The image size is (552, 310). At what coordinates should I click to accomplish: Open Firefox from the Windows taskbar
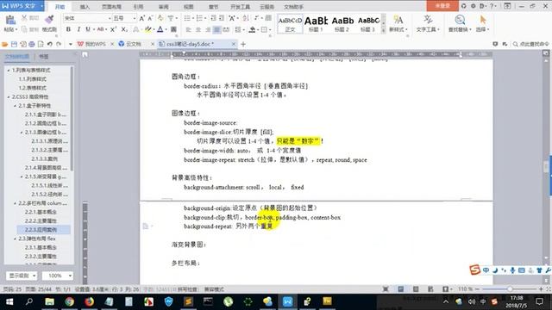(89, 301)
